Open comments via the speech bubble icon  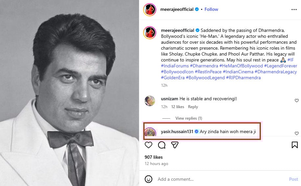pyautogui.click(x=162, y=145)
